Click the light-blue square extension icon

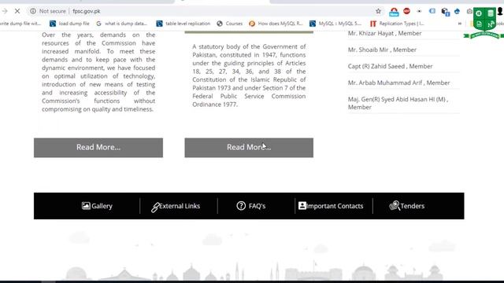(432, 11)
